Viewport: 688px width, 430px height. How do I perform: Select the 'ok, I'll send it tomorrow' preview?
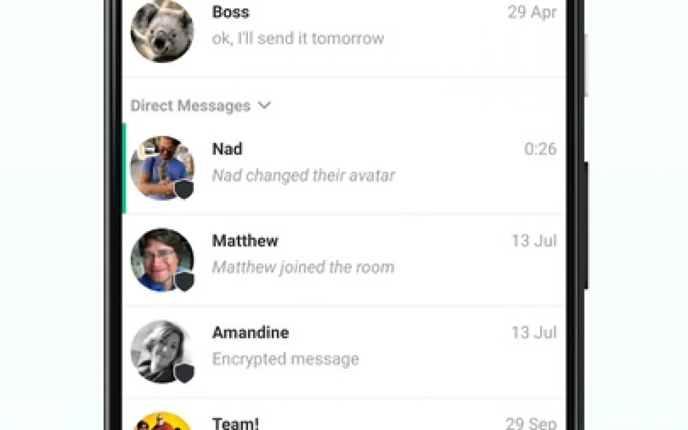(298, 38)
